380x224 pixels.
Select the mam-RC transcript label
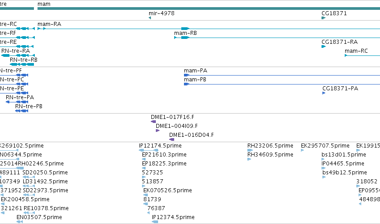click(356, 51)
